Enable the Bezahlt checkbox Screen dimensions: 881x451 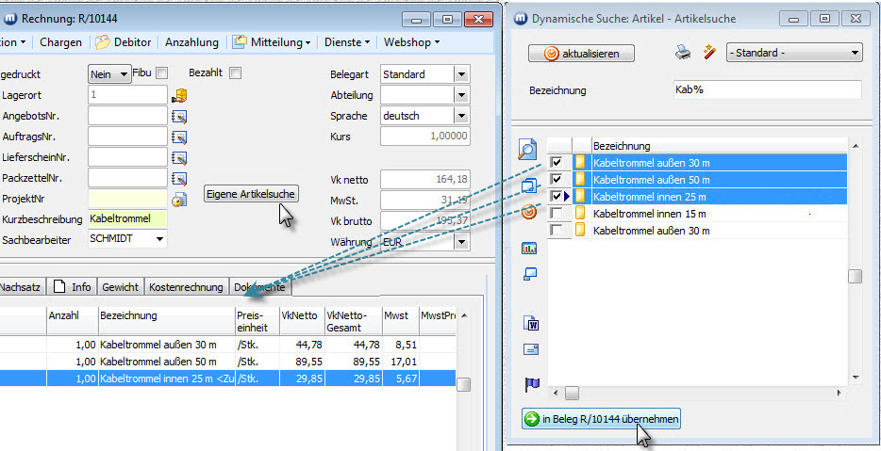click(x=235, y=73)
